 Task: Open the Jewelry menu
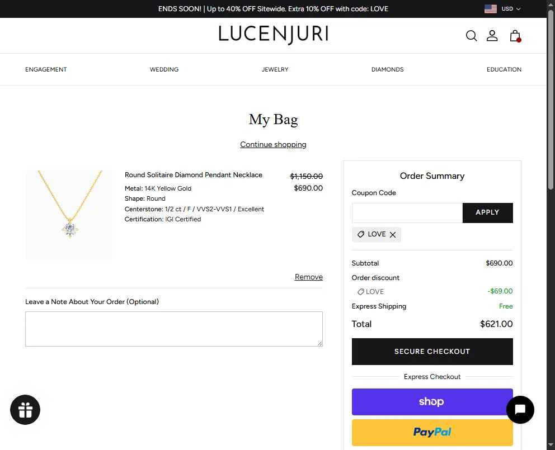(x=275, y=69)
